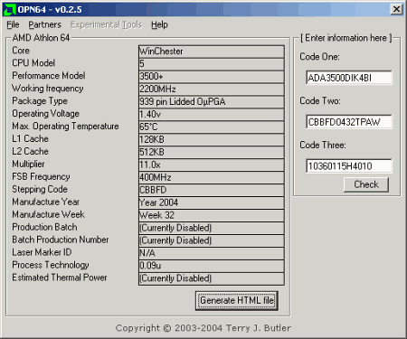Click the Core label
Viewport: 407px width, 339px height.
click(x=21, y=51)
